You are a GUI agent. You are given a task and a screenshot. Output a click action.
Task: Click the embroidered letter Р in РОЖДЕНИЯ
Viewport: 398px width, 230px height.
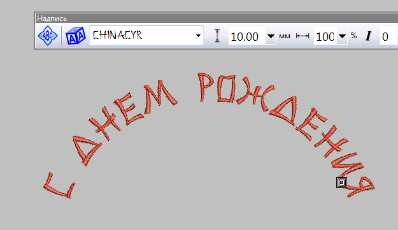[205, 86]
